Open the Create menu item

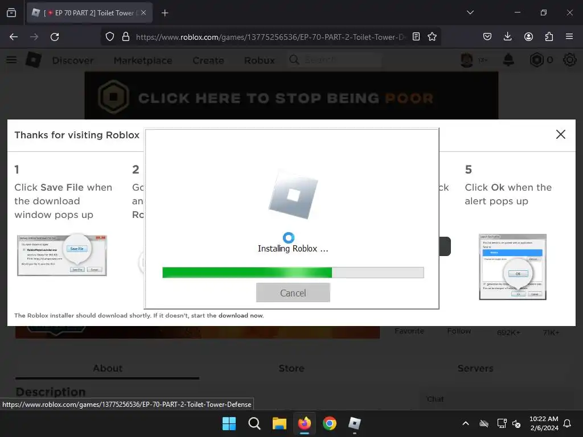pyautogui.click(x=208, y=60)
